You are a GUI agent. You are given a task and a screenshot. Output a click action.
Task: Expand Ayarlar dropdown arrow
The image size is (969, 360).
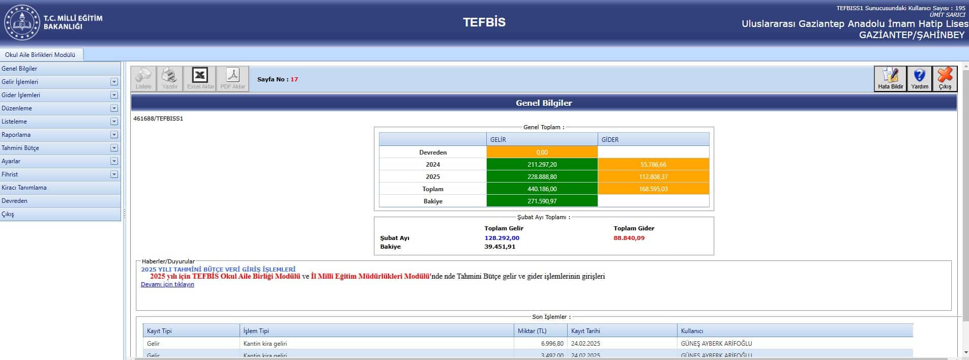[x=114, y=161]
